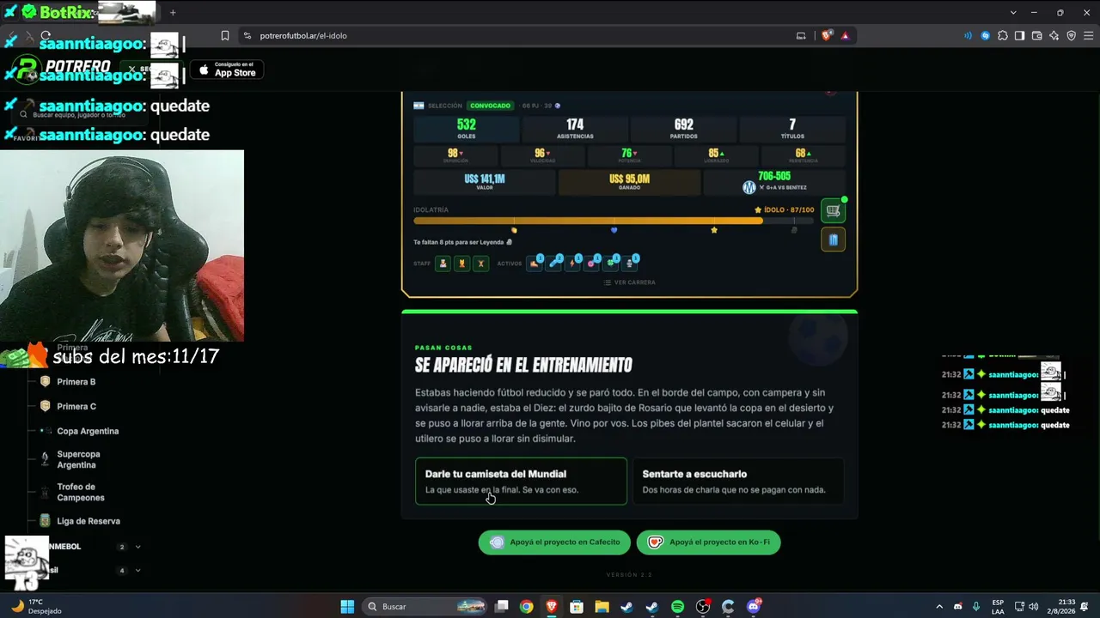The height and width of the screenshot is (618, 1100).
Task: Expand the CONMEBOL section chevron
Action: [137, 547]
